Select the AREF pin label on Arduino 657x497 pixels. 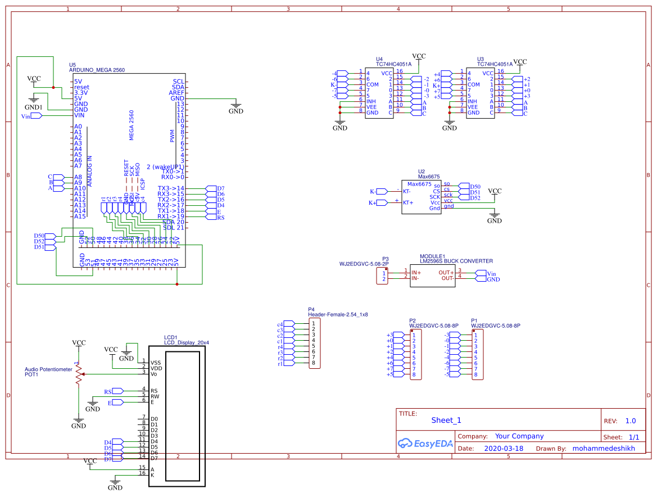click(x=176, y=93)
